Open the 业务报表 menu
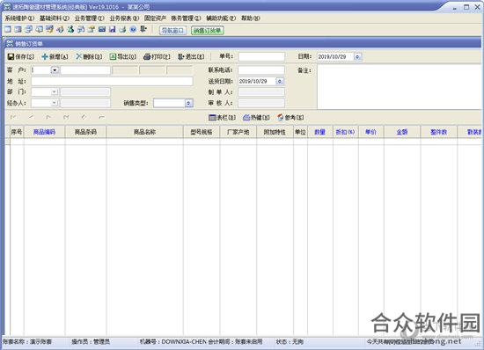The width and height of the screenshot is (484, 350). 124,18
